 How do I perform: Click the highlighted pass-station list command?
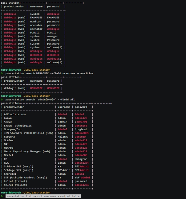point(43,196)
